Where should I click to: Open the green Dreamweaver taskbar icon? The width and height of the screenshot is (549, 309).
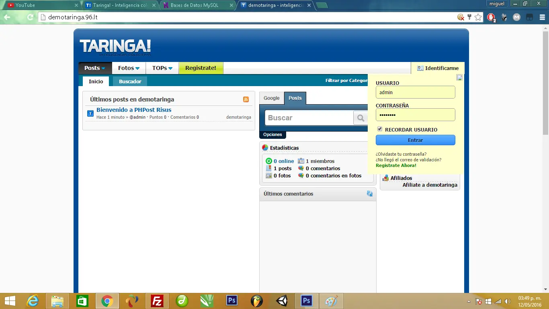coord(182,301)
